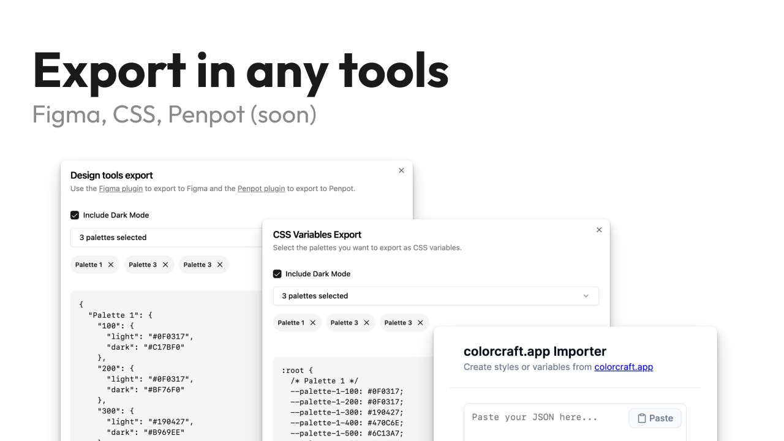
Task: Remove first Palette 3 tag in CSS Variables Export
Action: [x=367, y=322]
